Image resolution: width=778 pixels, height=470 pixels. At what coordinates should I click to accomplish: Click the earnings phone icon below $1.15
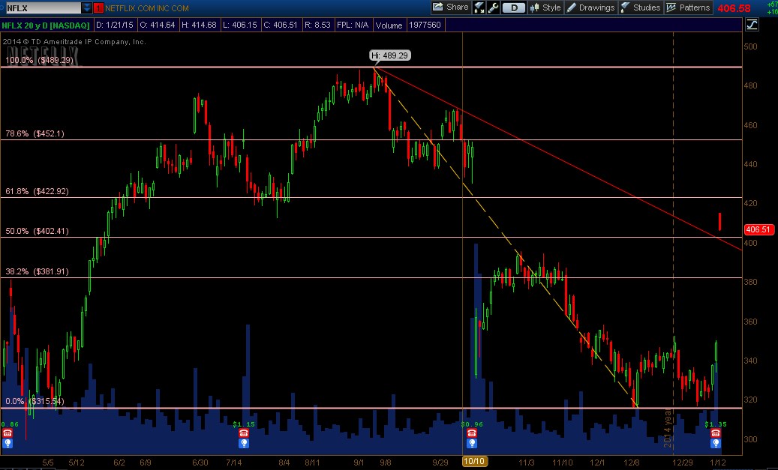point(243,433)
